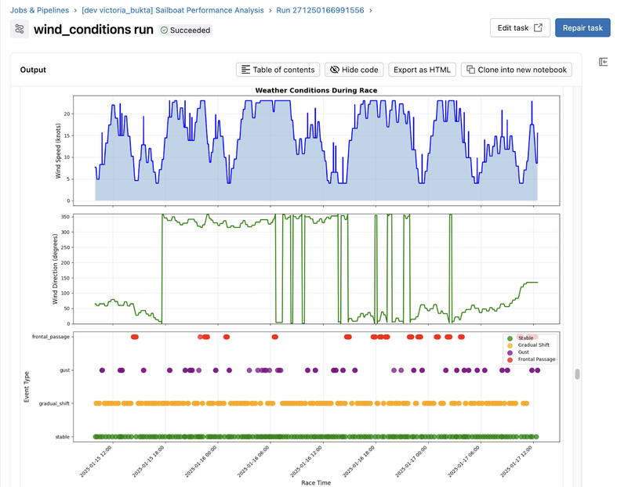
Task: Open Run 271250166991556 breadcrumb link
Action: point(318,10)
